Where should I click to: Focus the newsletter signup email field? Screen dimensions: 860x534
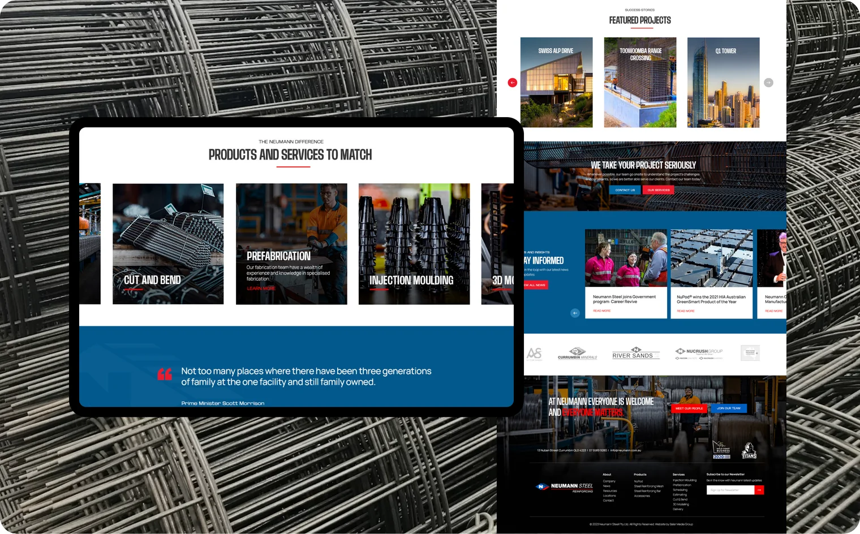click(x=730, y=490)
